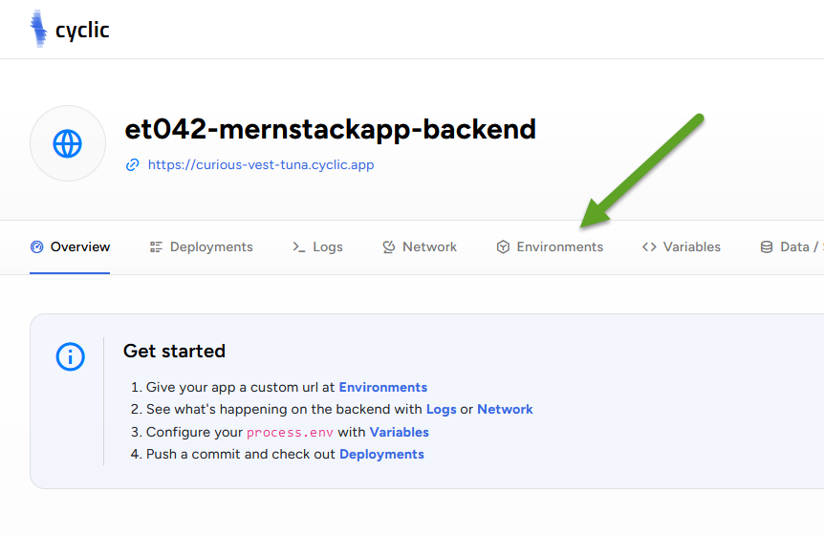Screen dimensions: 824x535
Task: Click the Environments cube icon
Action: coord(503,246)
